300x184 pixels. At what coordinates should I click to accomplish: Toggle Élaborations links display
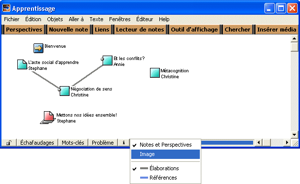pos(165,168)
